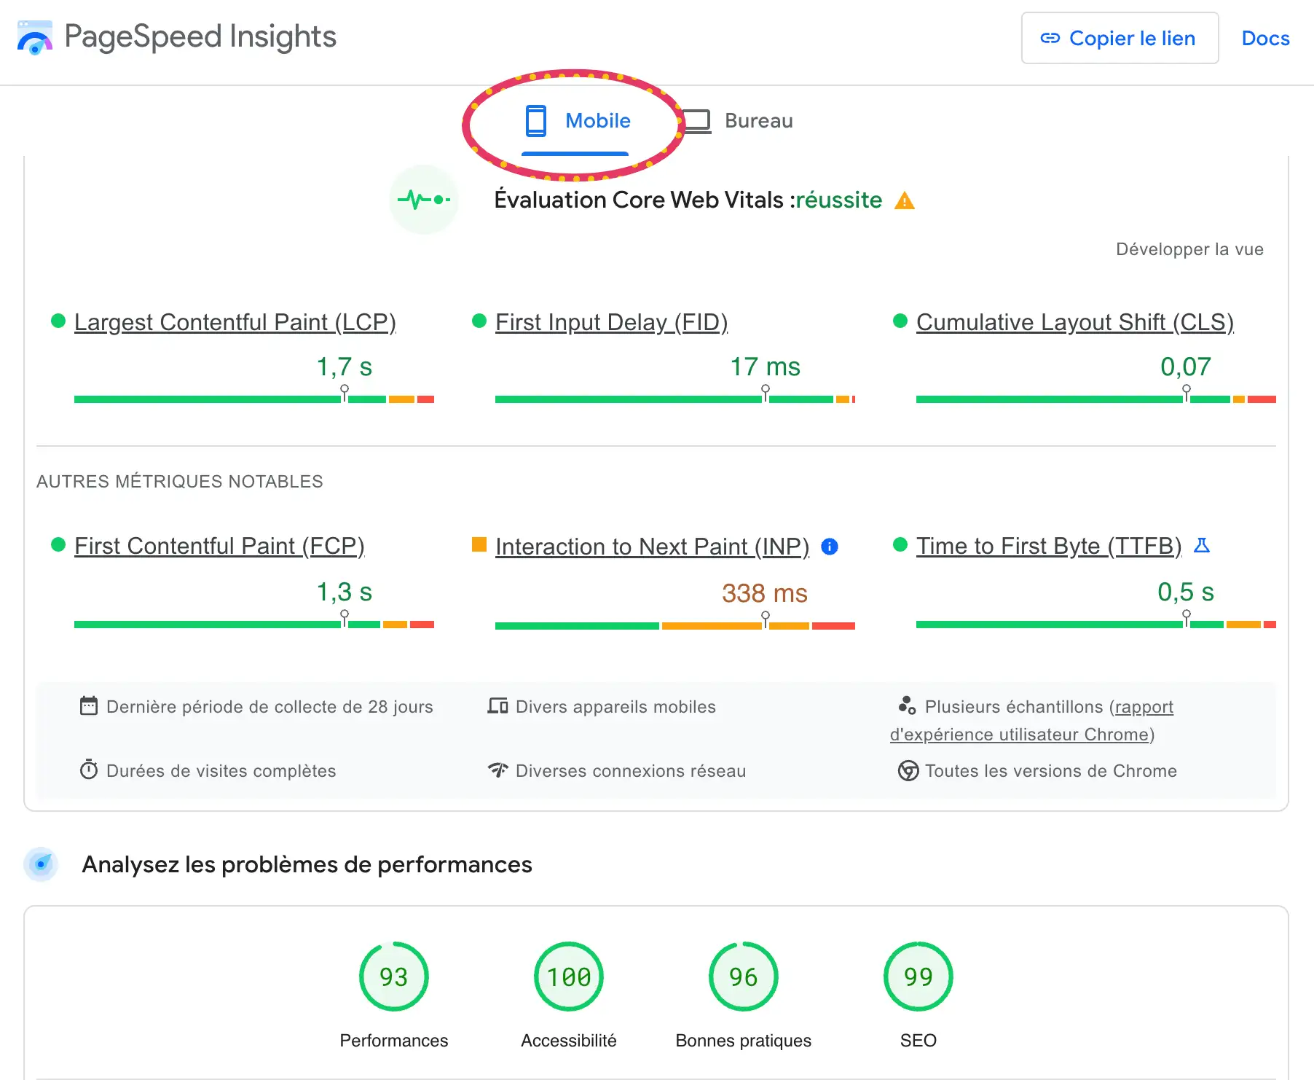Click the Accessibilité score gauge 100
Image resolution: width=1314 pixels, height=1080 pixels.
569,977
